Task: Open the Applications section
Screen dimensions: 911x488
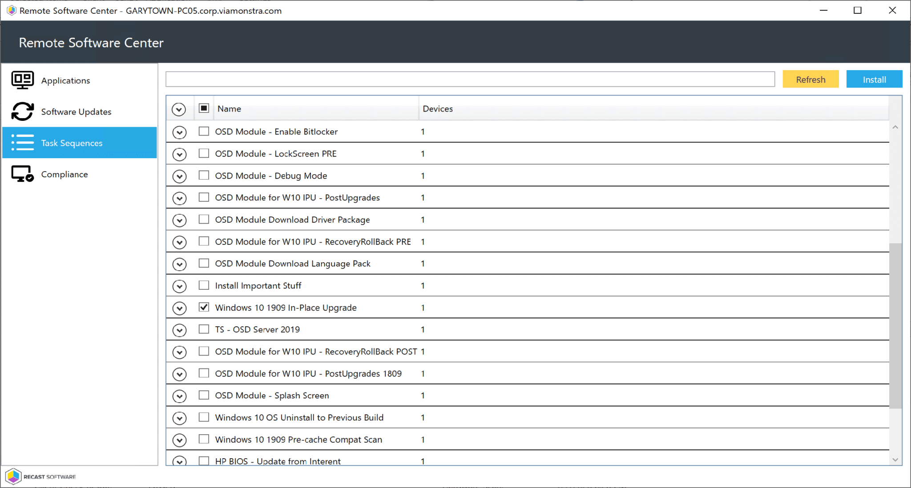Action: [80, 80]
